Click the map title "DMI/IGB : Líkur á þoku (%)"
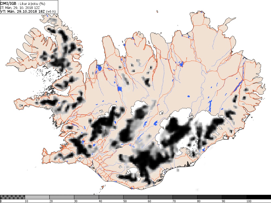Screen dimensions: 271x203 [23, 4]
